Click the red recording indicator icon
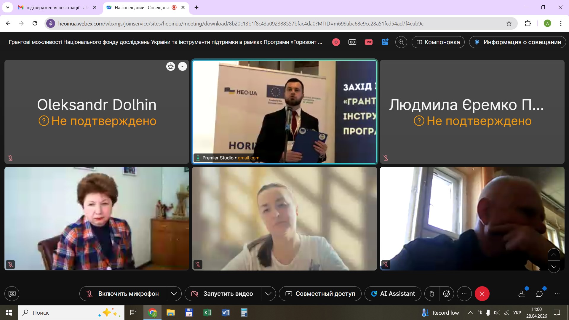The height and width of the screenshot is (320, 569). 336,42
